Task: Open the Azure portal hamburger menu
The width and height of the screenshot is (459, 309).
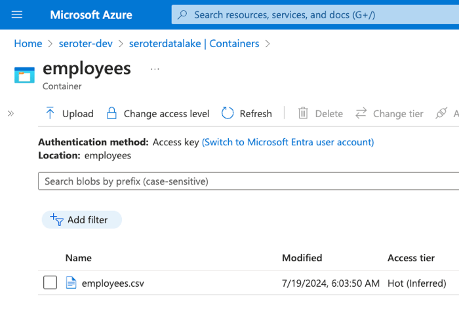Action: (17, 14)
